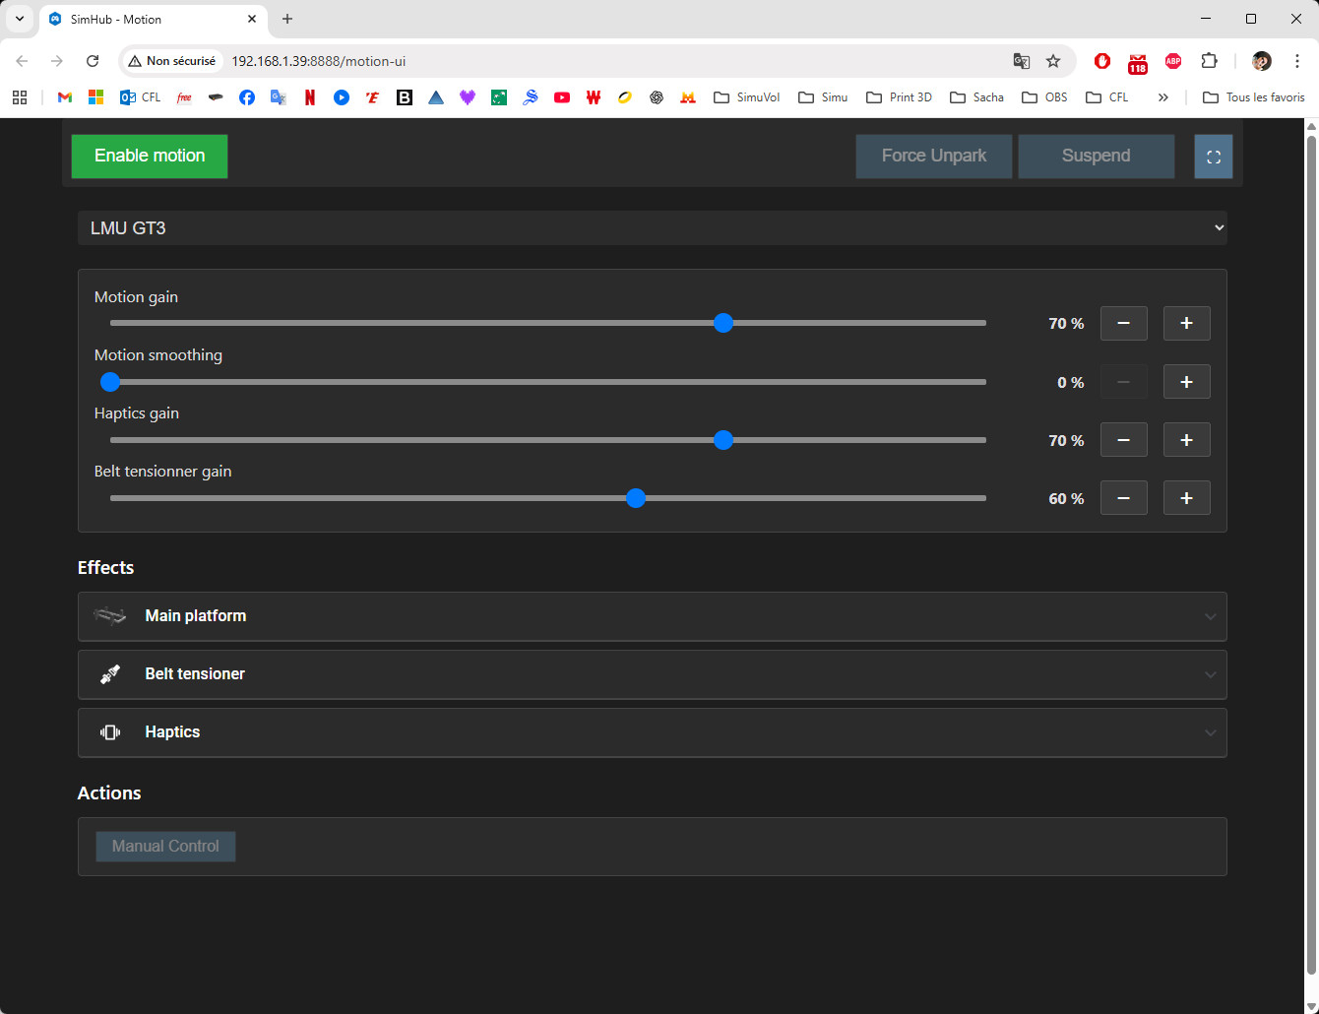This screenshot has width=1319, height=1014.
Task: Open the Facebook bookmark icon
Action: click(x=247, y=97)
